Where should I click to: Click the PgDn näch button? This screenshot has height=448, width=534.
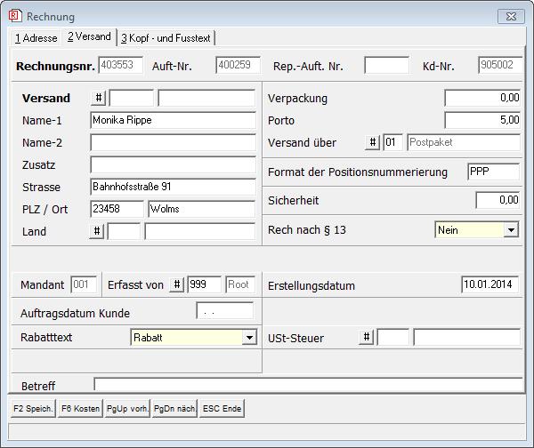click(x=174, y=409)
